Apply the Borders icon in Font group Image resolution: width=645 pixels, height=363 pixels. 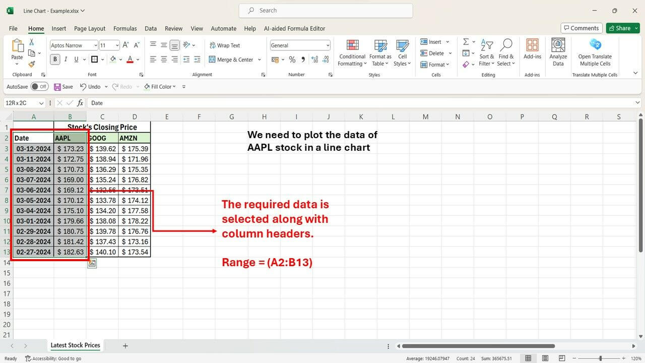[94, 59]
